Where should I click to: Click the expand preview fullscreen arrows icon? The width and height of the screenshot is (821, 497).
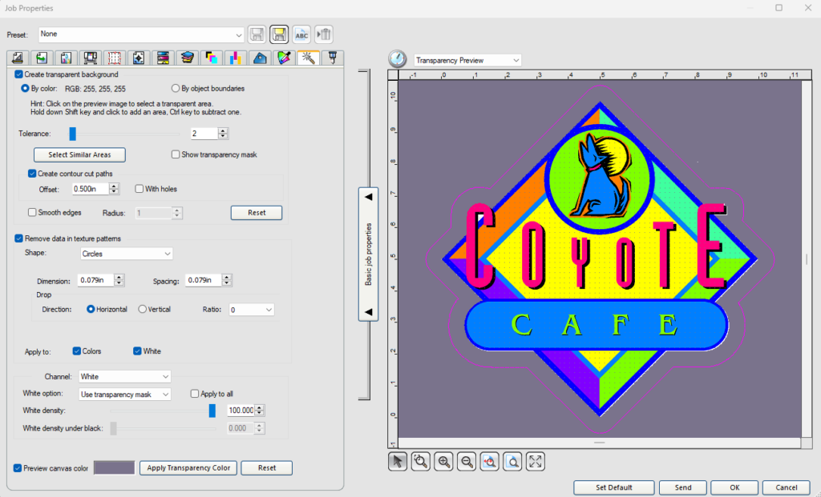(x=535, y=462)
